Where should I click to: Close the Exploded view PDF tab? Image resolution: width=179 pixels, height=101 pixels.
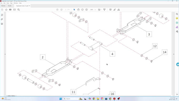[x=29, y=6]
